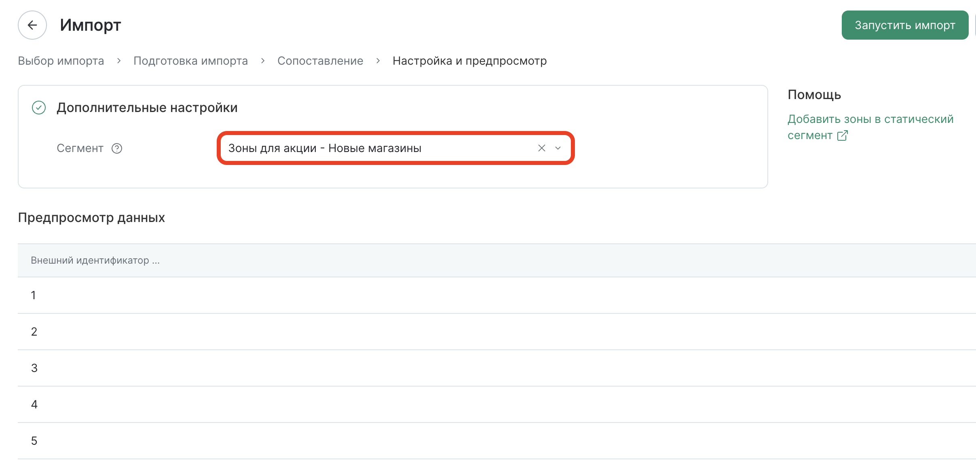Go to Подготовка импорта breadcrumb step
This screenshot has height=465, width=976.
pos(190,61)
